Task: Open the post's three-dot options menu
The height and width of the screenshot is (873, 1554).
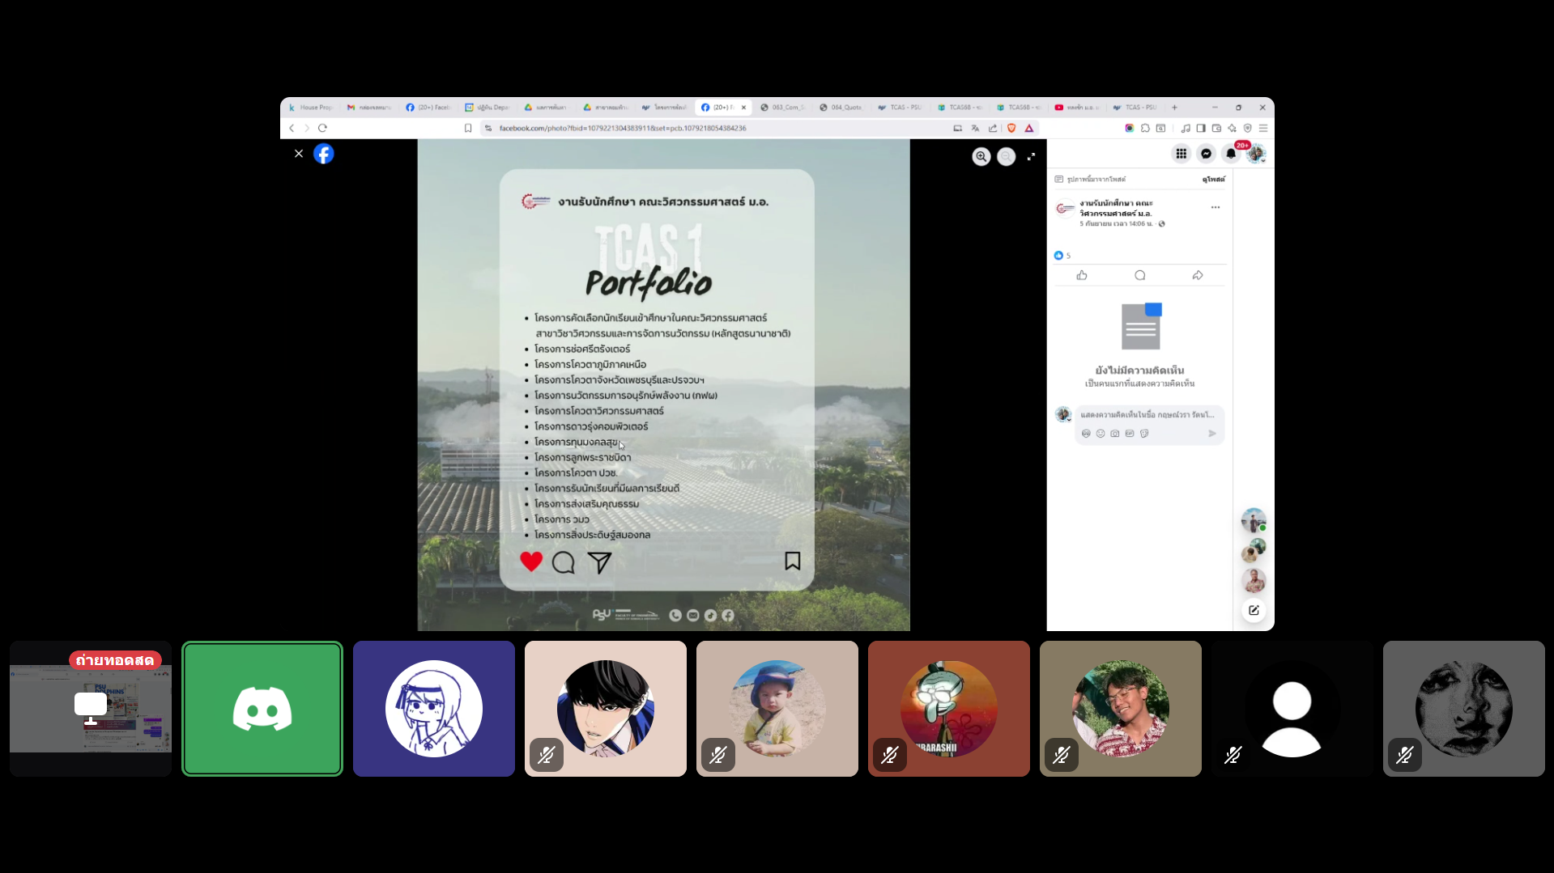Action: tap(1215, 208)
